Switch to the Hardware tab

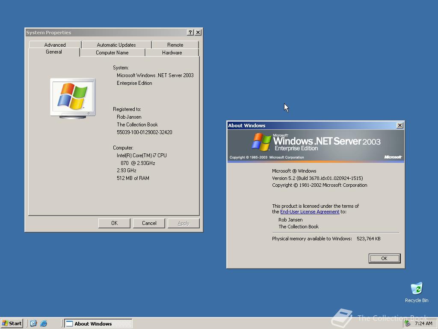click(172, 53)
